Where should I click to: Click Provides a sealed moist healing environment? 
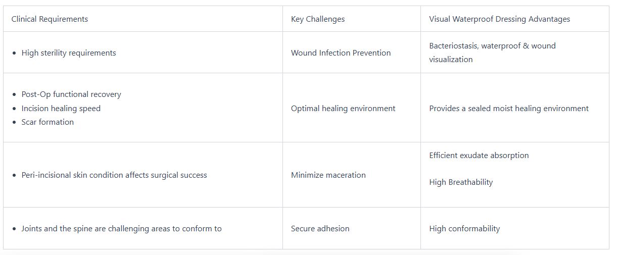(509, 109)
